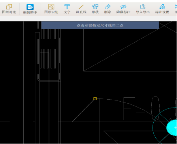This screenshot has width=177, height=144.
Task: Click the short horizontal dash beside E figure
Action: point(140,112)
